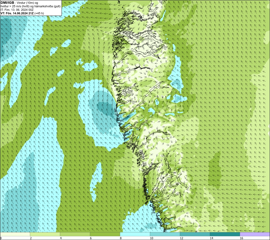Select the "IT: Fim. 13. 06. 2024 00Z" line
The image size is (270, 240).
click(17, 10)
